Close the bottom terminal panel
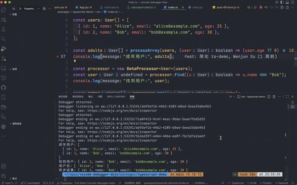 tap(293, 97)
